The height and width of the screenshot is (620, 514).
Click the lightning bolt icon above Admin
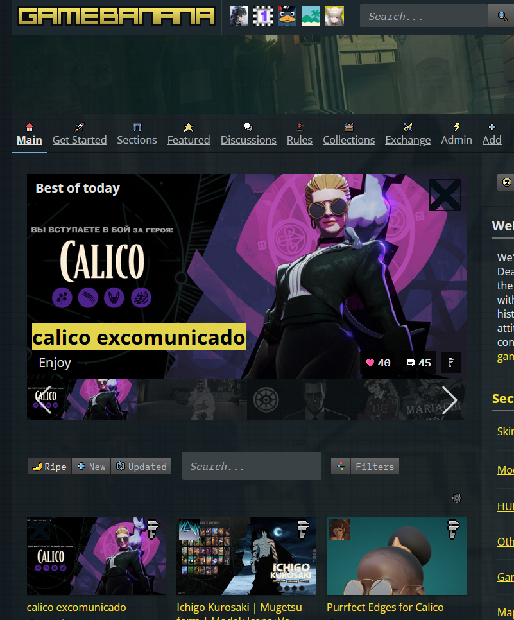(457, 127)
